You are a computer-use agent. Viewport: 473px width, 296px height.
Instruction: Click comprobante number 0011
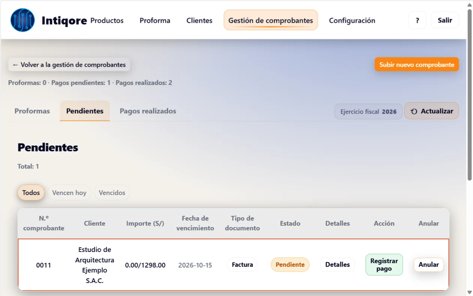pos(43,265)
